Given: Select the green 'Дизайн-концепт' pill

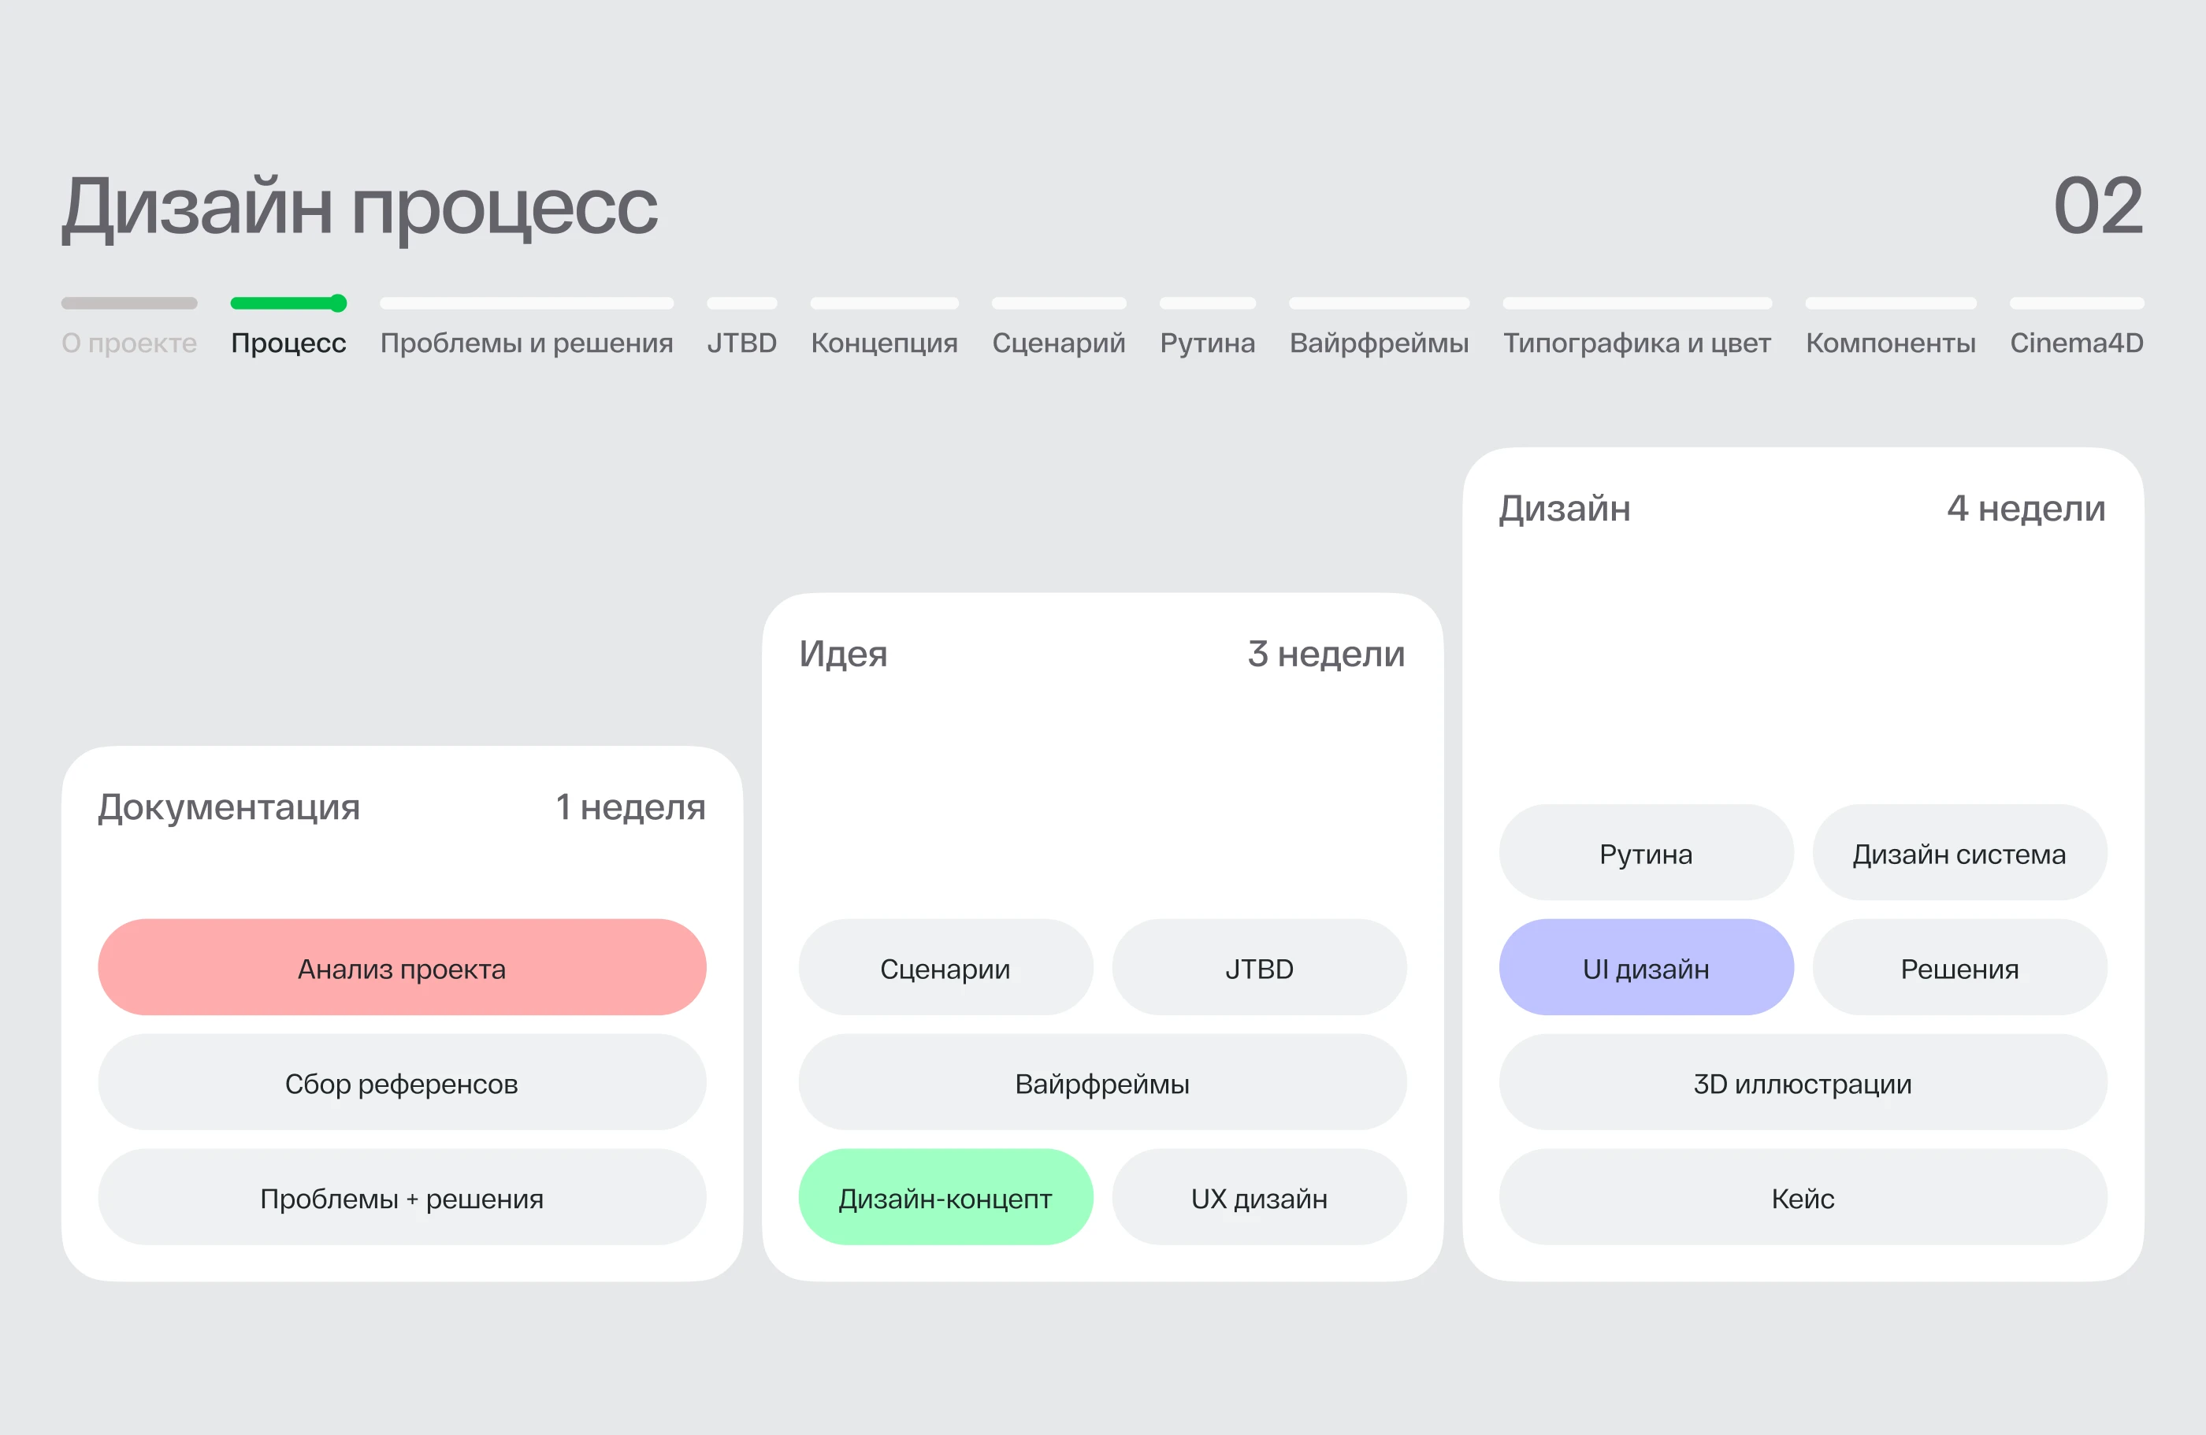Looking at the screenshot, I should coord(945,1198).
